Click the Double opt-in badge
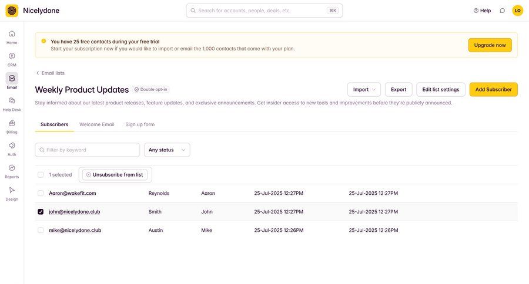Screen dimensions: 529x284 pos(151,89)
